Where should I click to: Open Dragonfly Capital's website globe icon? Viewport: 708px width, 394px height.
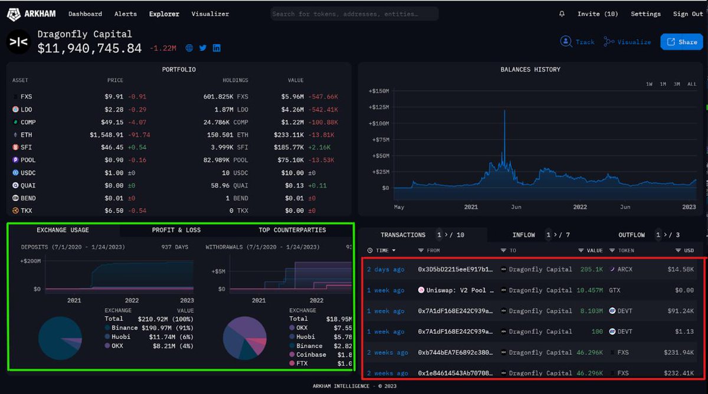point(189,48)
